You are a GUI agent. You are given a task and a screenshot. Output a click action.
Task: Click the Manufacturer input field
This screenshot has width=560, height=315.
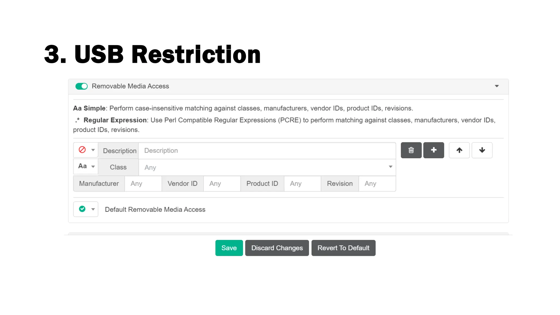143,184
